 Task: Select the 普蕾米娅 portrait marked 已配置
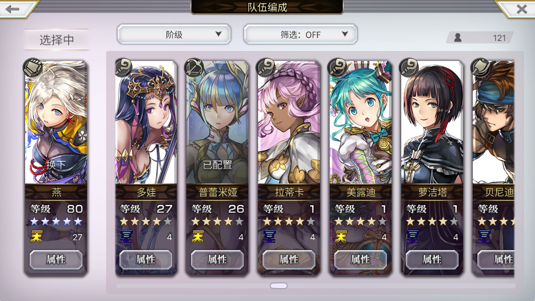217,122
